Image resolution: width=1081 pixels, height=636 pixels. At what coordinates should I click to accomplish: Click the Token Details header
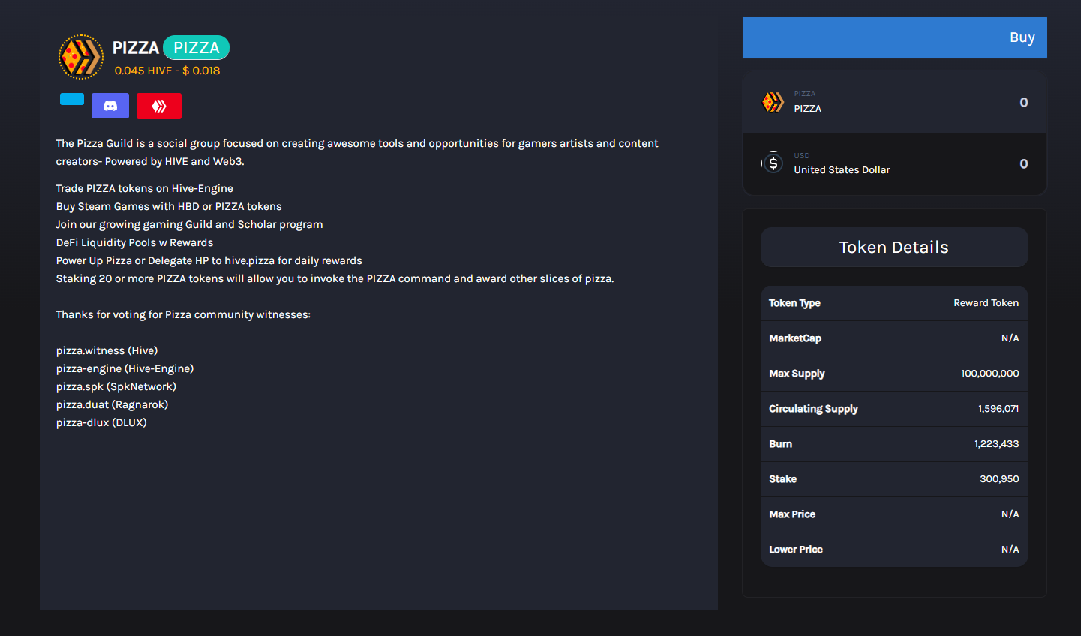[x=894, y=247]
